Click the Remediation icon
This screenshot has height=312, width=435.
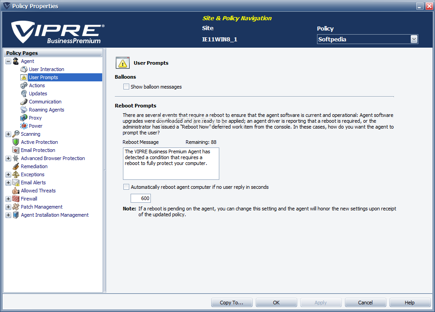16,166
